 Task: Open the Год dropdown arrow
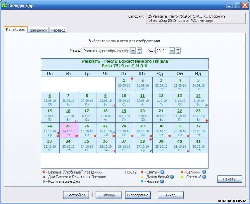coord(172,51)
